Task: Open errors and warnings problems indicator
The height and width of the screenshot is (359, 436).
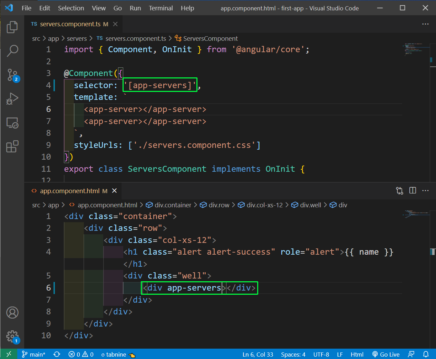Action: pos(81,354)
